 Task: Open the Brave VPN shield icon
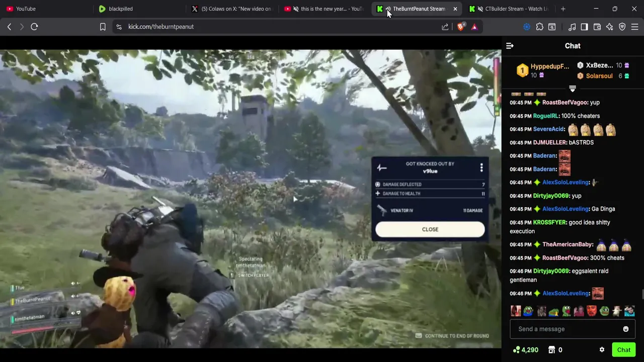[x=622, y=27]
